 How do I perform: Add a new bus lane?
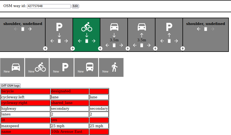(x=86, y=67)
